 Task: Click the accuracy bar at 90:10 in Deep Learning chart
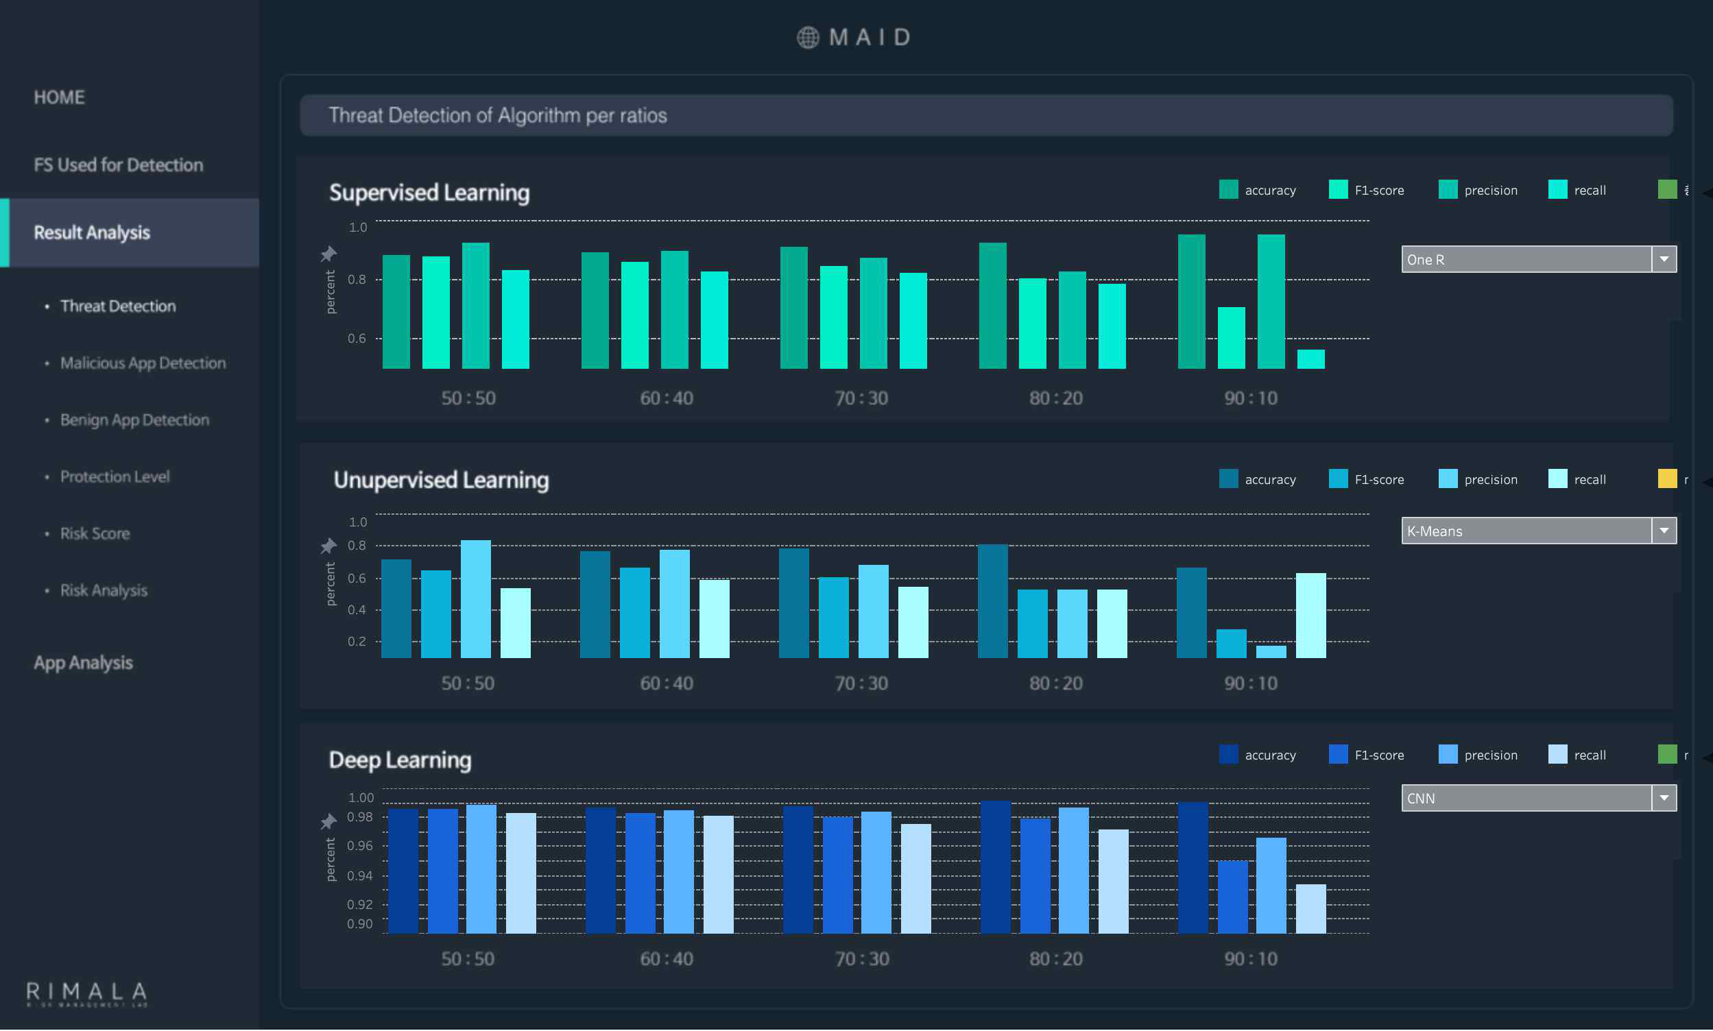1193,869
